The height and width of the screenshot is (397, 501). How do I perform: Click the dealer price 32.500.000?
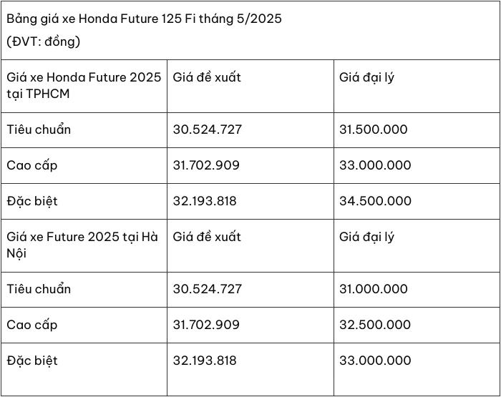375,325
